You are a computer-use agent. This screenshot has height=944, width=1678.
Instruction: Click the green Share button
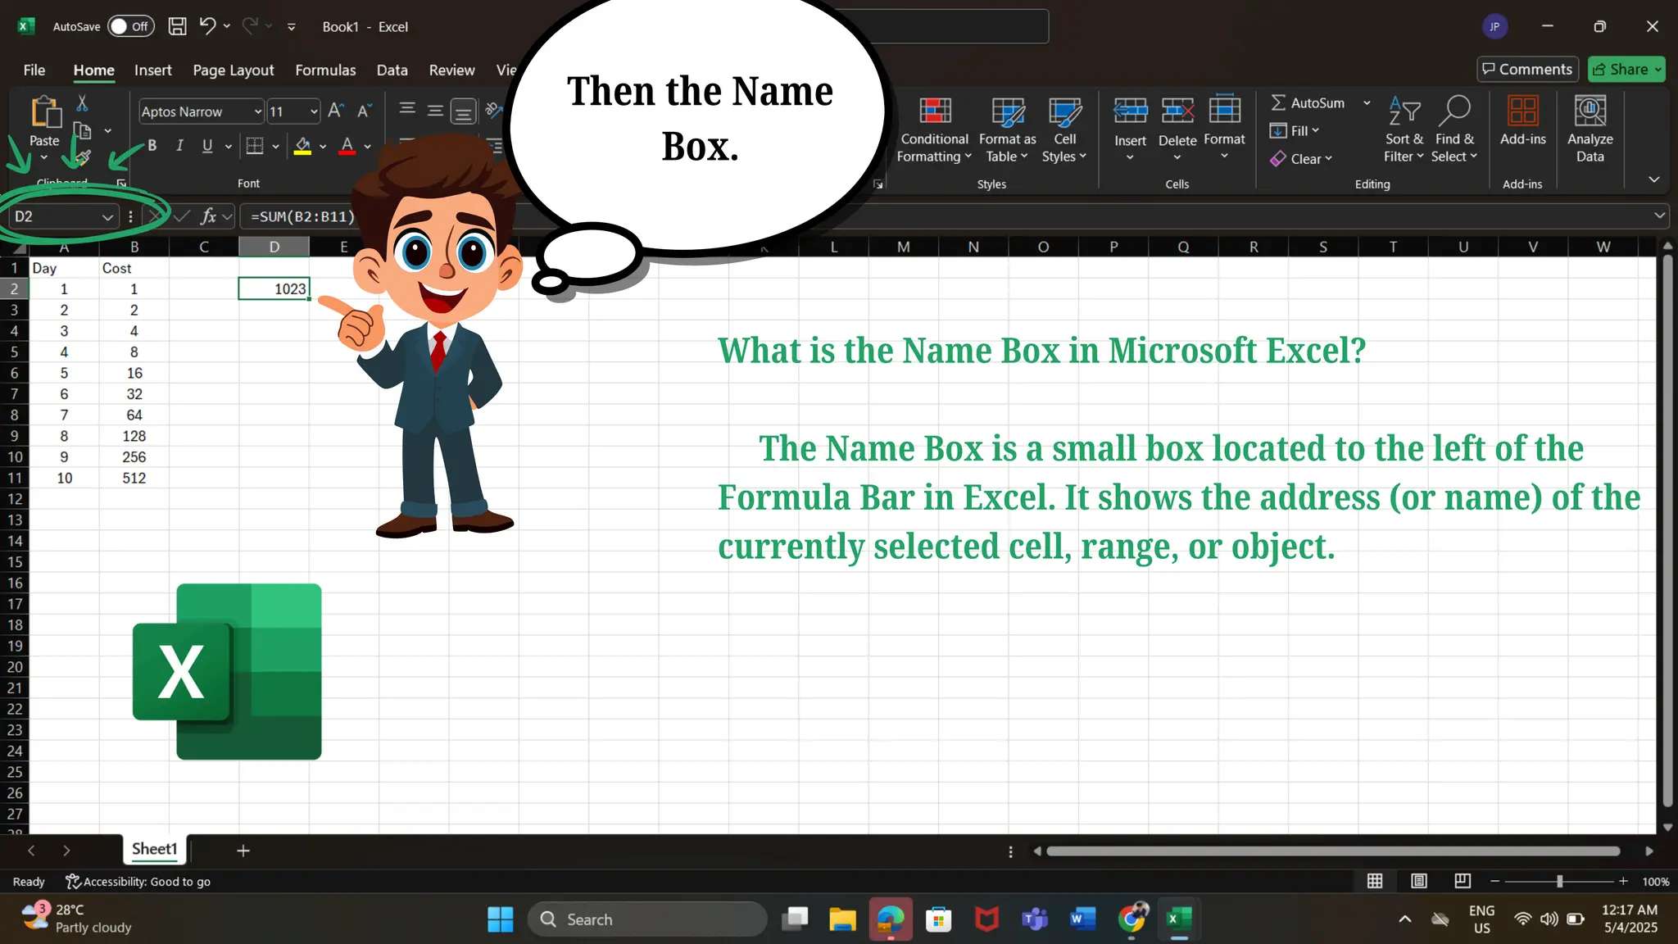[x=1626, y=69]
